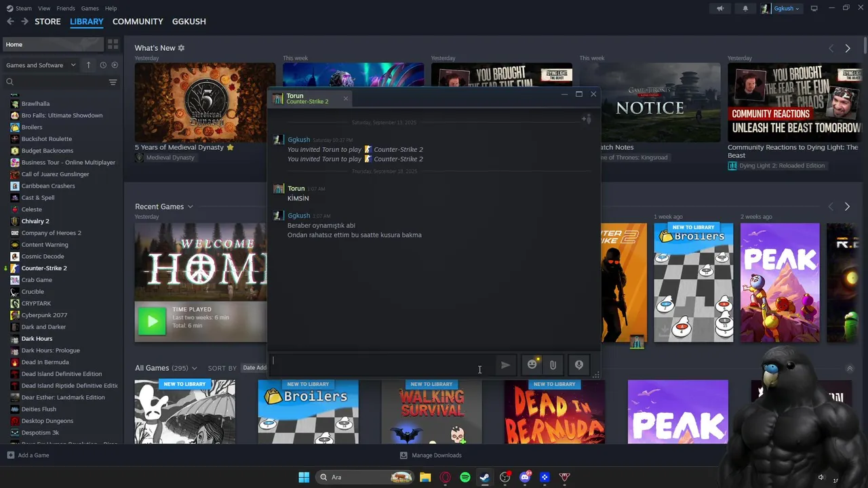Viewport: 868px width, 488px height.
Task: Click the chat message input box
Action: pyautogui.click(x=381, y=365)
